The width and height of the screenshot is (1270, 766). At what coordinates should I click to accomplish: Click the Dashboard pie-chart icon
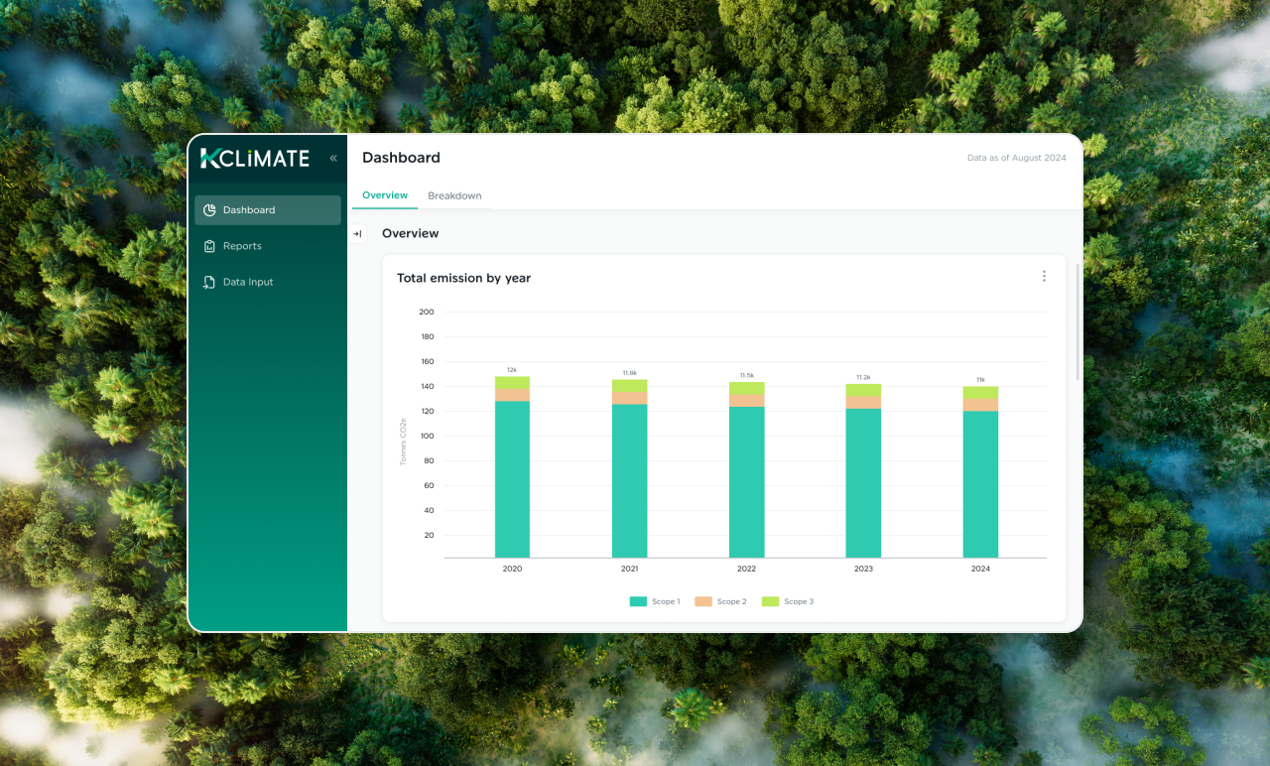(x=209, y=210)
